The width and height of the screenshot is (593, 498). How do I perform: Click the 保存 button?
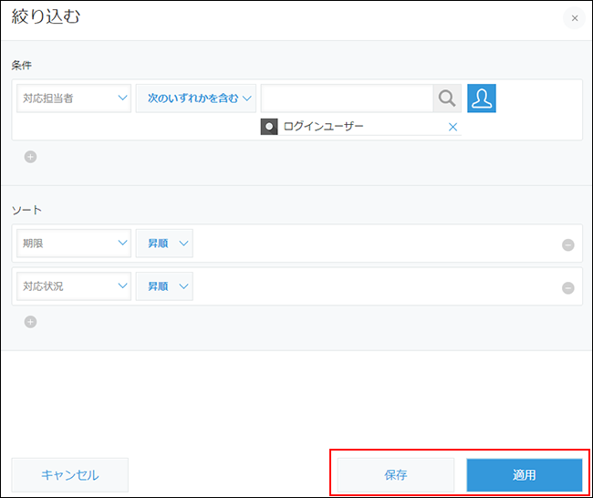pos(395,475)
